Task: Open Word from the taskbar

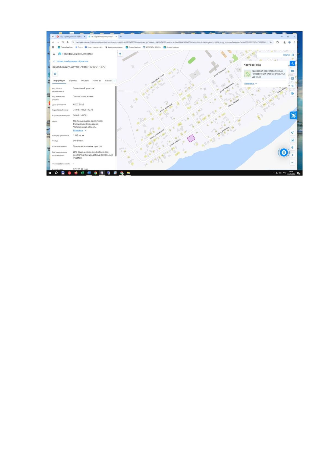Action: (x=89, y=173)
